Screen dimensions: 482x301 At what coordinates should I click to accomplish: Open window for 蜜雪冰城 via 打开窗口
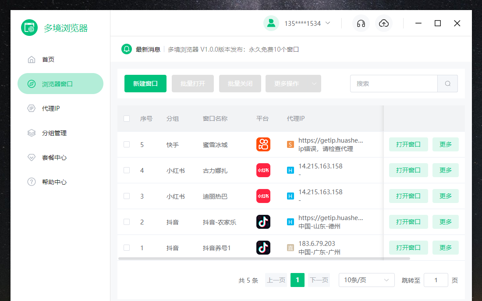[x=408, y=144]
